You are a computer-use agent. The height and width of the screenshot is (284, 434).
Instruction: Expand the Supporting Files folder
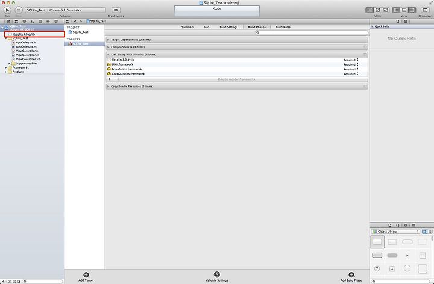9,64
